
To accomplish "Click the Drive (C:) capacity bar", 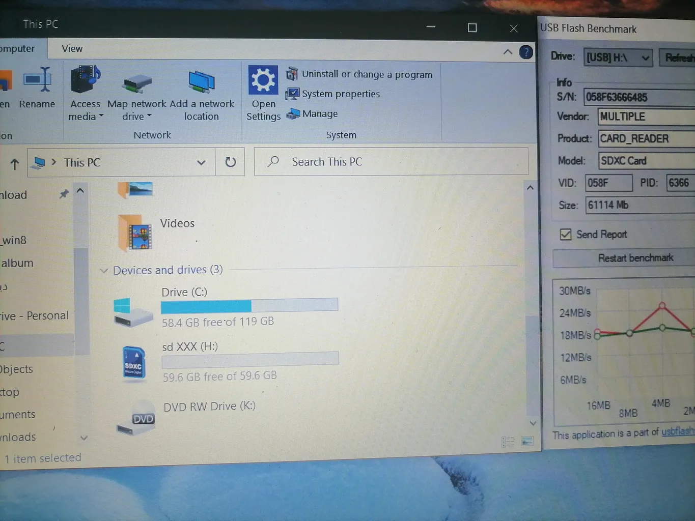I will click(x=249, y=305).
